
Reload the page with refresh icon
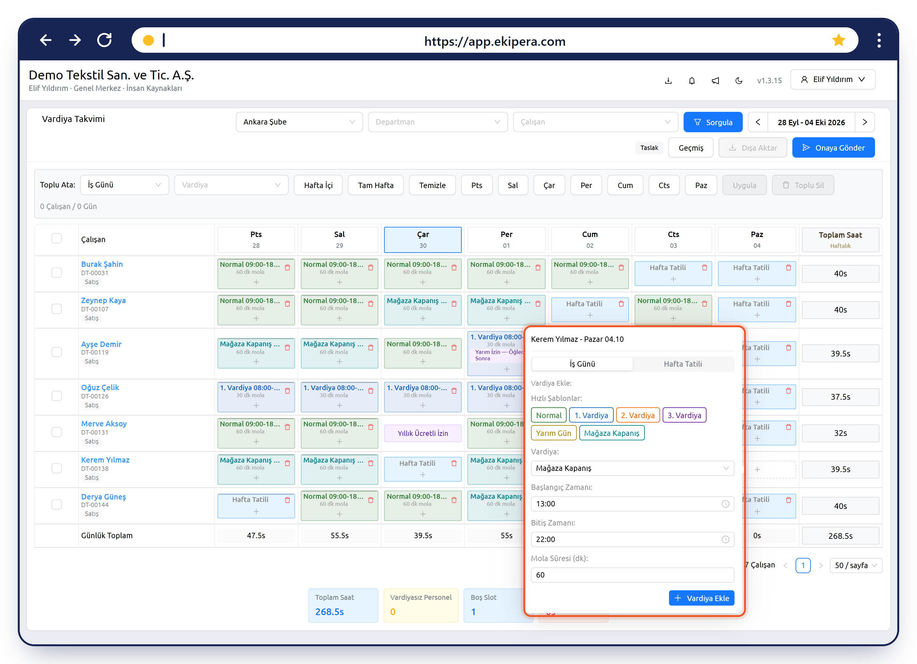tap(104, 40)
